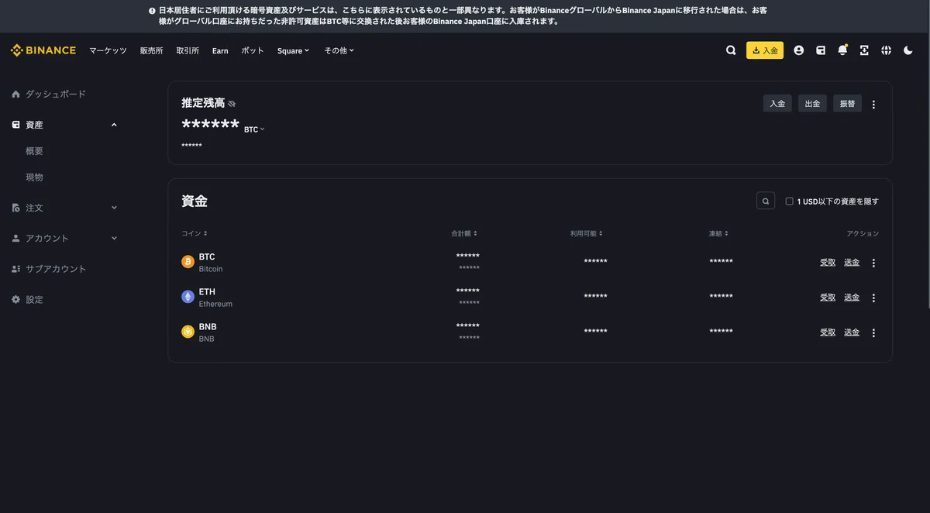Image resolution: width=930 pixels, height=513 pixels.
Task: Open the BTC currency unit dropdown
Action: (254, 129)
